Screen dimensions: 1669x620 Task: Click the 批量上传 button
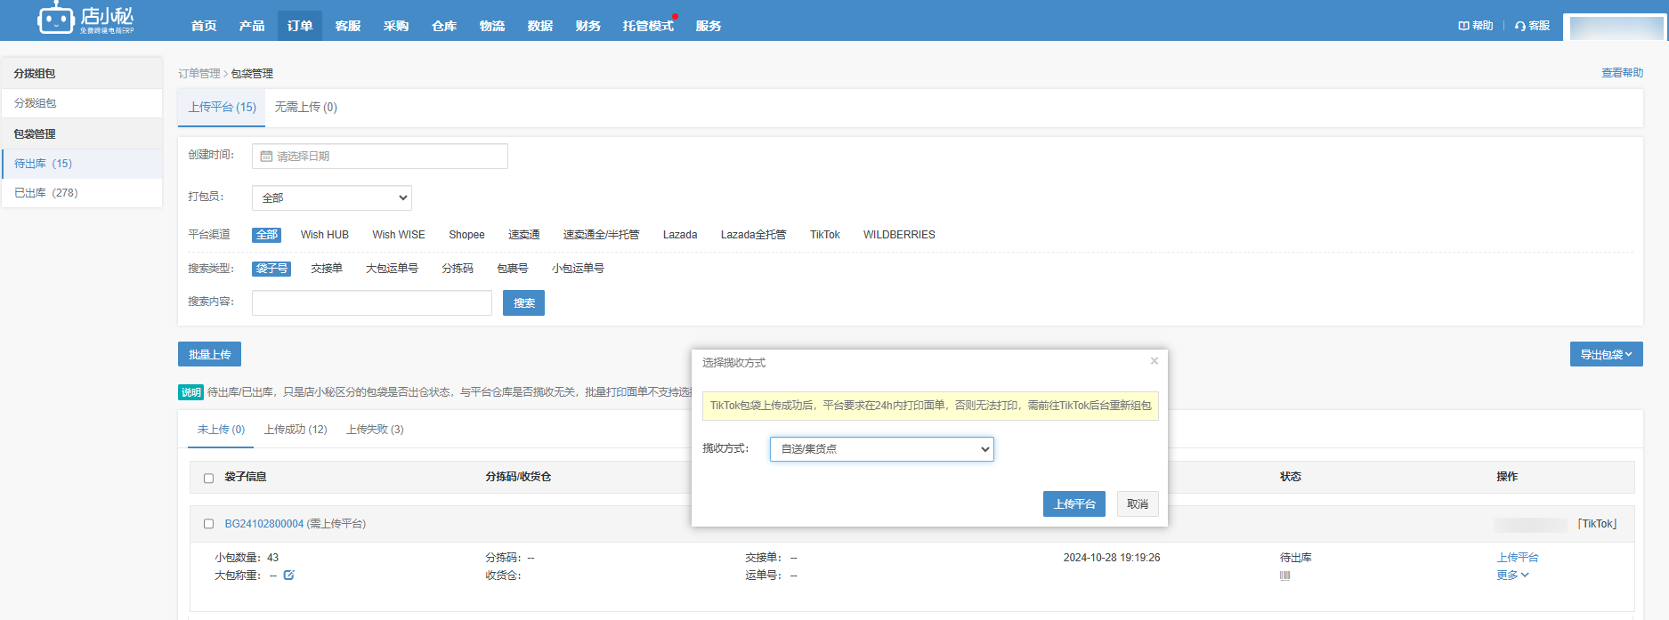209,354
